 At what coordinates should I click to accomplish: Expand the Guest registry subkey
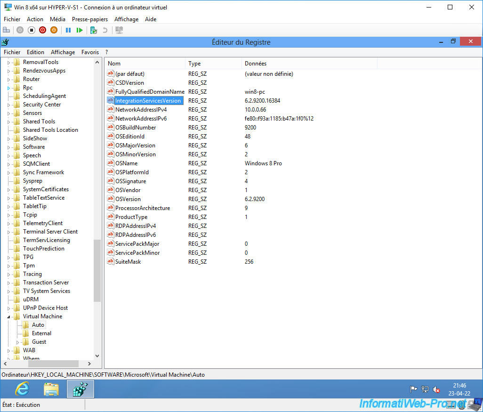pos(17,342)
